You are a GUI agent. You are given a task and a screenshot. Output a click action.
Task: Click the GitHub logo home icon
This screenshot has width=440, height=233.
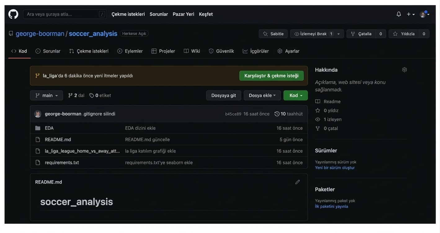point(13,14)
